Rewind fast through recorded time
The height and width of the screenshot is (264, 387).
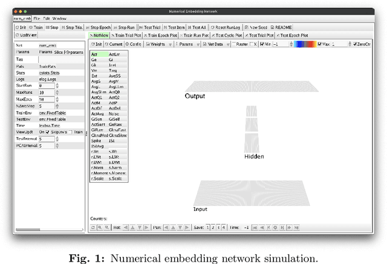[x=262, y=228]
